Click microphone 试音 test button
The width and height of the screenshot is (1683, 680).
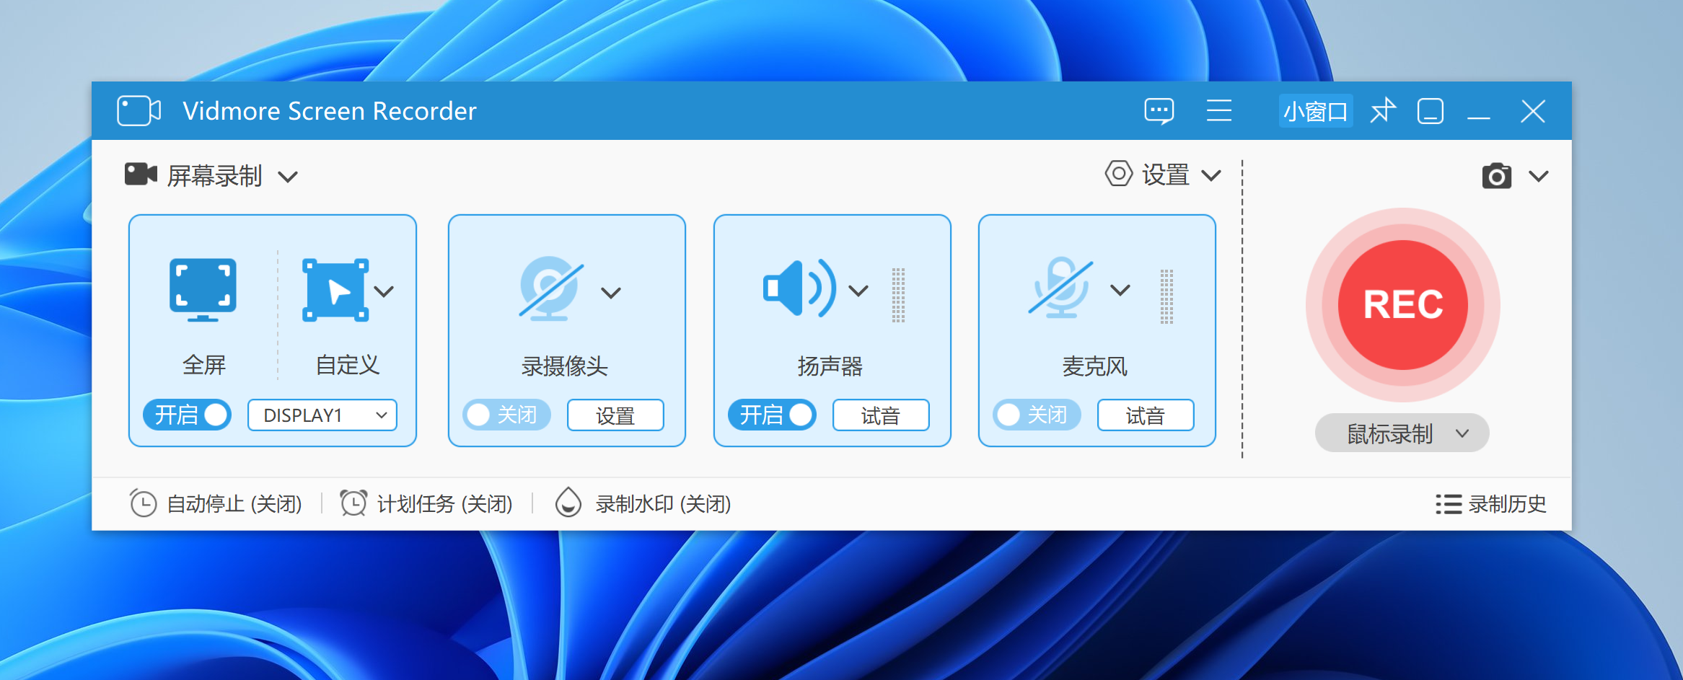click(x=1146, y=415)
